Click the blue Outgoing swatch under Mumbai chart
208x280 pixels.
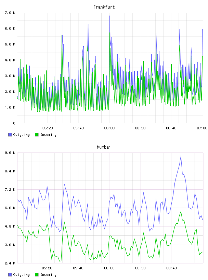point(10,275)
